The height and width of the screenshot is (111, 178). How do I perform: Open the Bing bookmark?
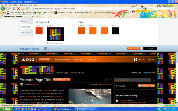click(3, 13)
